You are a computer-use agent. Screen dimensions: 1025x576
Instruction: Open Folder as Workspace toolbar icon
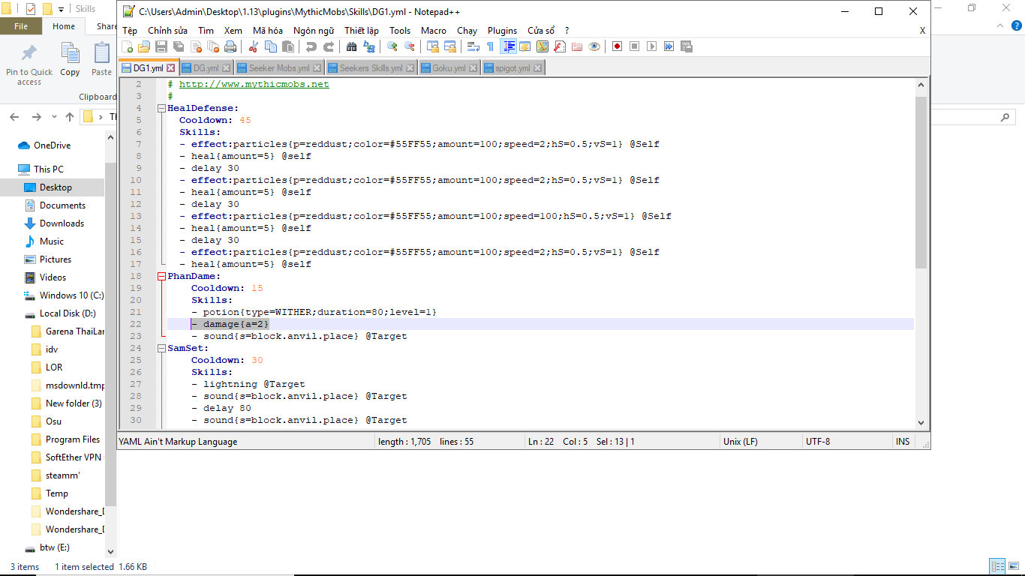coord(577,46)
